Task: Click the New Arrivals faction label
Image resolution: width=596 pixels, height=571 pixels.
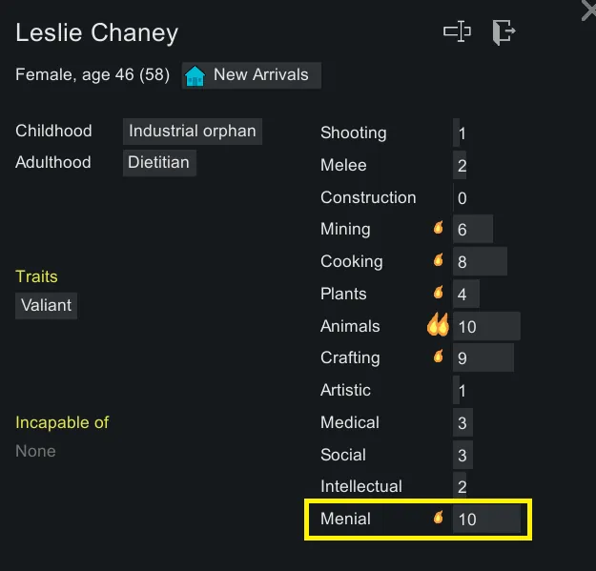Action: (x=260, y=75)
